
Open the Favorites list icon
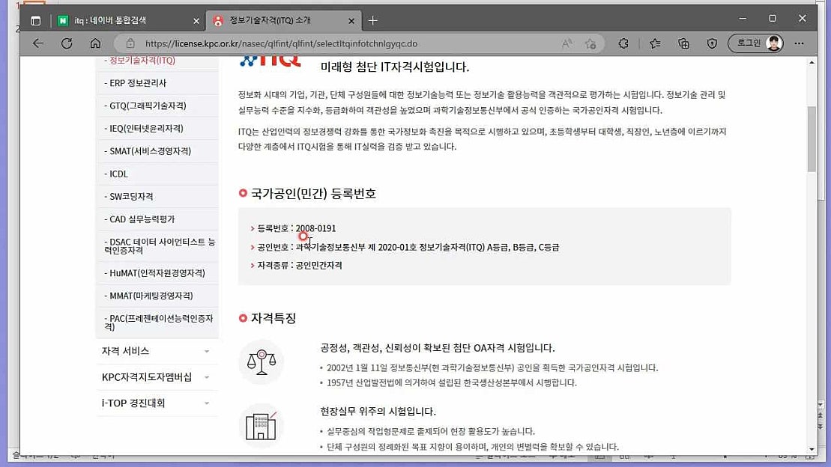655,43
